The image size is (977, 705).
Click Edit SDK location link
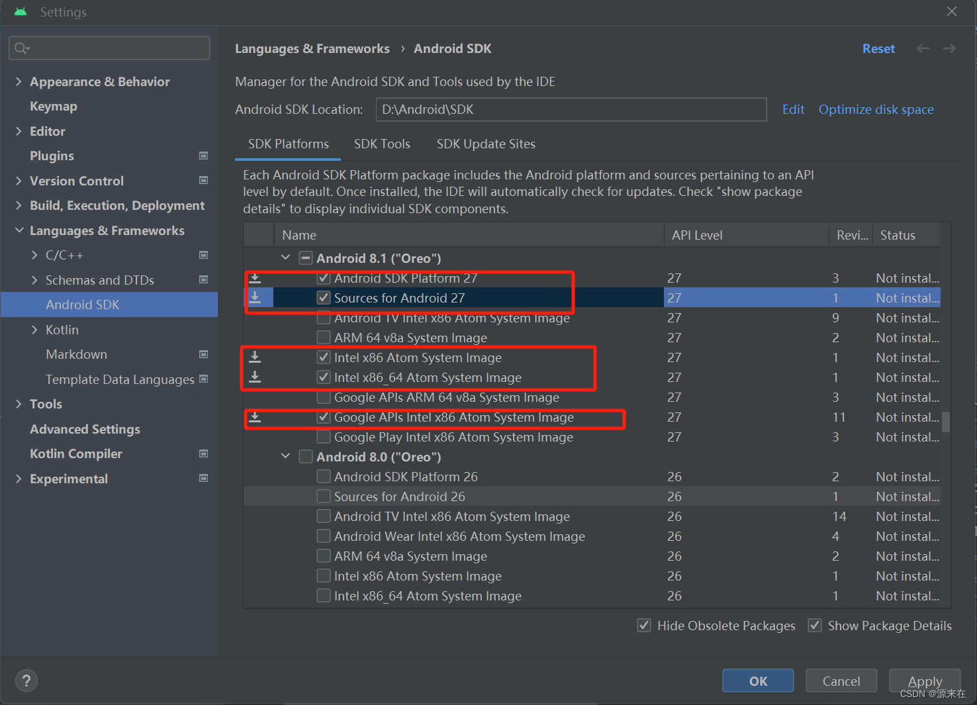793,109
